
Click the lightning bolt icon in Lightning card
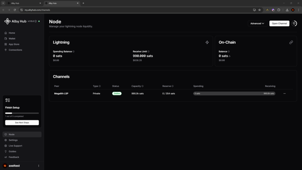(x=207, y=42)
